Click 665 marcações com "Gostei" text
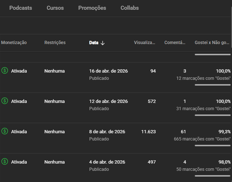232x182 pixels. coord(202,139)
